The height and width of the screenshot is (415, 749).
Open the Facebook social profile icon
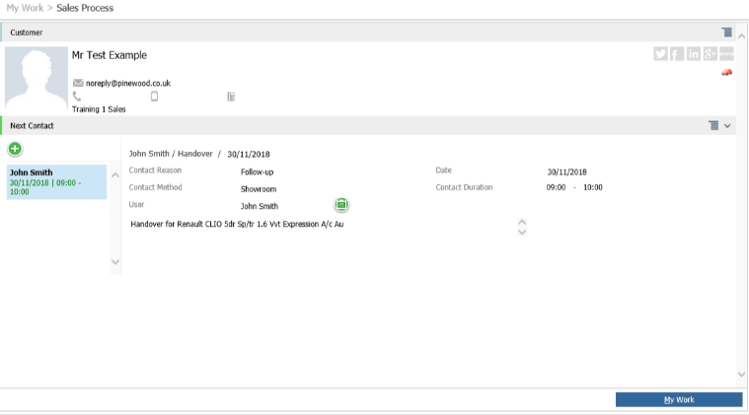[677, 54]
